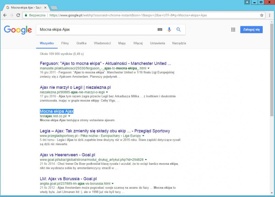
Task: Select the Wszystko search tab
Action: [x=47, y=43]
